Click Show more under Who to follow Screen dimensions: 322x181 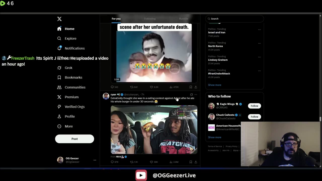[x=215, y=137]
